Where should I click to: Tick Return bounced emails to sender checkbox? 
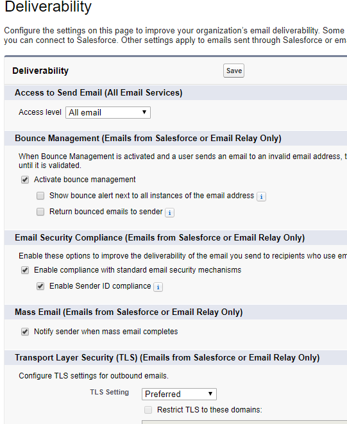point(40,212)
